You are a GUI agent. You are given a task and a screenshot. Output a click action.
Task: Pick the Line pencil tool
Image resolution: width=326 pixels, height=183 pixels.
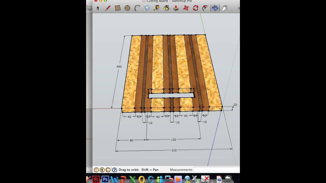pos(107,8)
